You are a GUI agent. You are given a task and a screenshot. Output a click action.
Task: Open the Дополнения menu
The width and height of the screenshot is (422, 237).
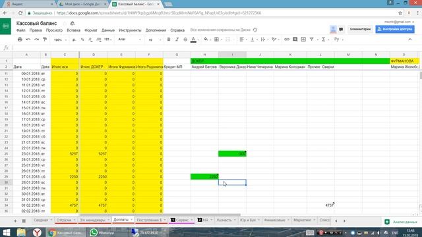point(156,30)
